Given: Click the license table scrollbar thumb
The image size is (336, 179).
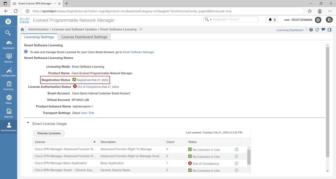Looking at the screenshot, I should (249, 157).
